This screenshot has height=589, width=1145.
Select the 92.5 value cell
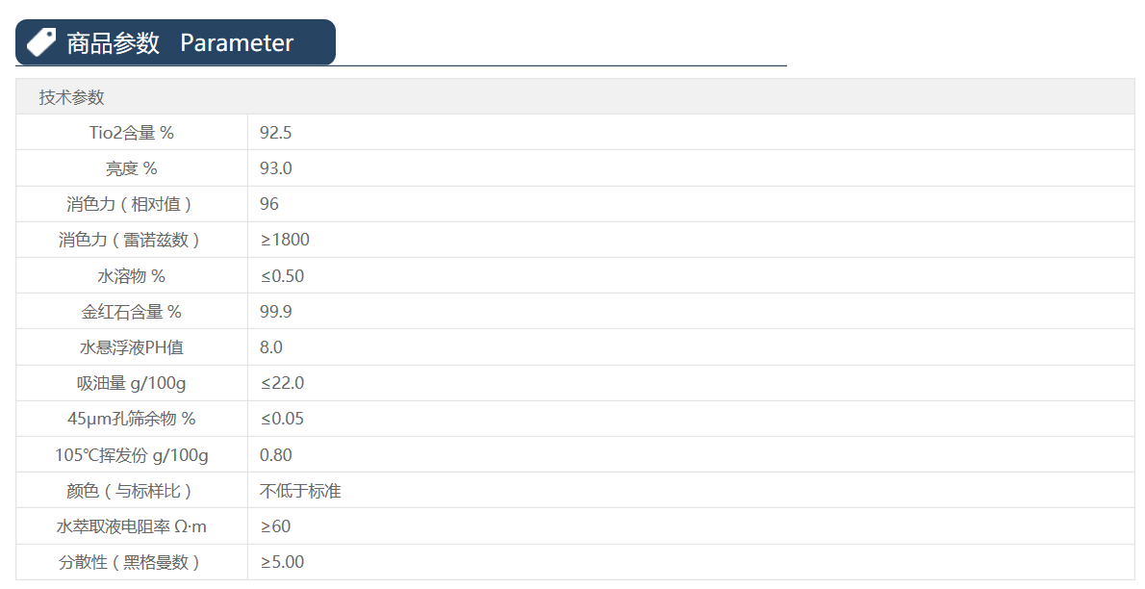point(275,133)
